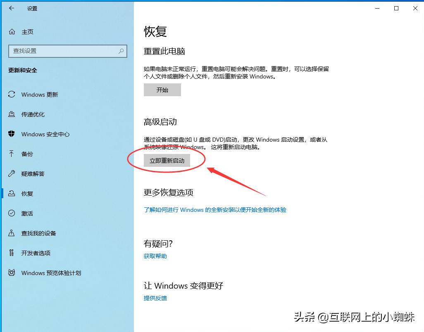Select the 开发者选项 tools icon

(11, 253)
